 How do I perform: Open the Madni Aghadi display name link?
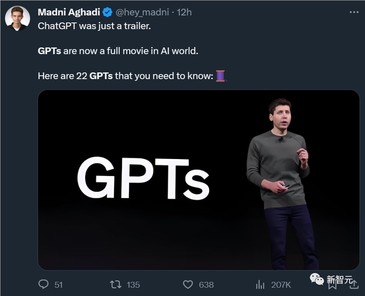[69, 12]
